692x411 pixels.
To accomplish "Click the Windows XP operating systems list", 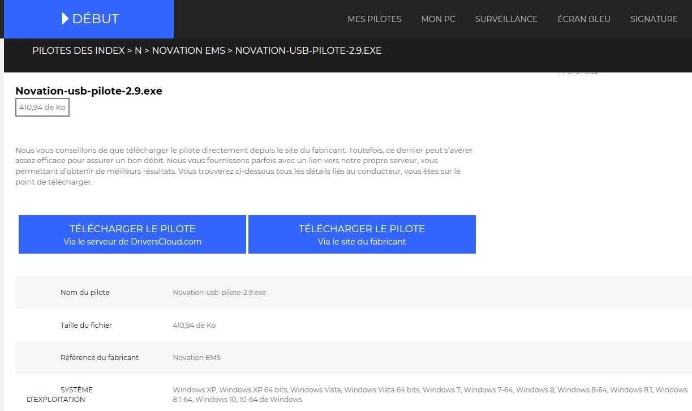I will (430, 395).
